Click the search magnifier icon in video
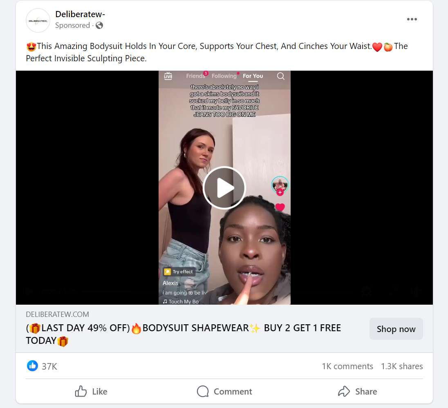448x408 pixels. 280,76
